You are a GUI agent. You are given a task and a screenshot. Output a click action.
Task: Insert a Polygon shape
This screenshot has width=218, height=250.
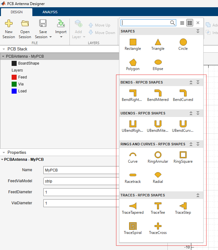pos(133,65)
